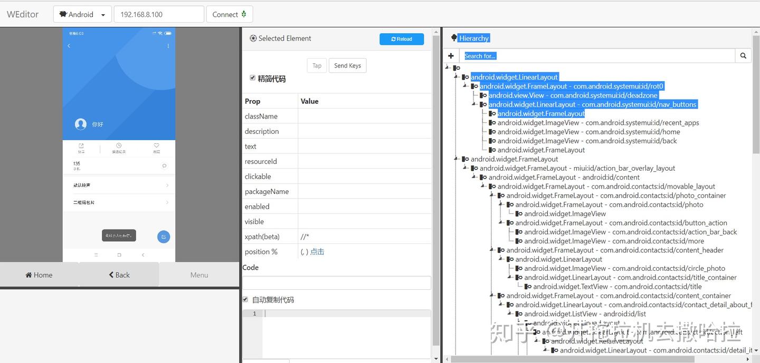Click the Menu button below phone

(199, 274)
